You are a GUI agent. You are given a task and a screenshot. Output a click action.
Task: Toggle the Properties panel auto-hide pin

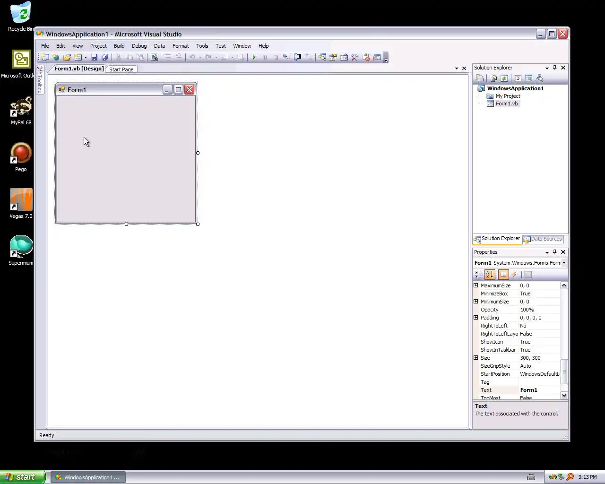(x=555, y=252)
